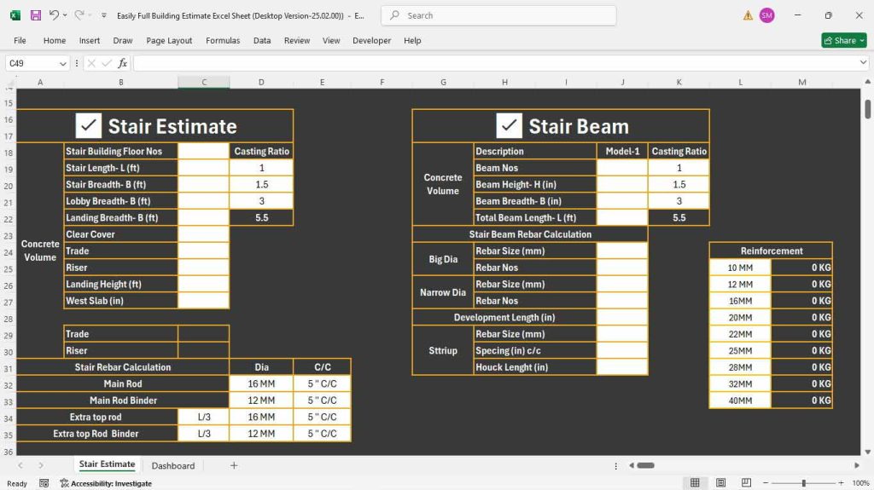Click the warning alert icon in title bar
The height and width of the screenshot is (490, 874).
[748, 15]
